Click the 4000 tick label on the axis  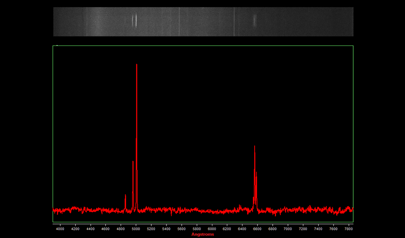point(60,229)
